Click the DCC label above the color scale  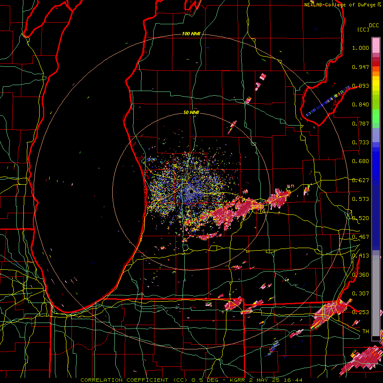tap(374, 26)
